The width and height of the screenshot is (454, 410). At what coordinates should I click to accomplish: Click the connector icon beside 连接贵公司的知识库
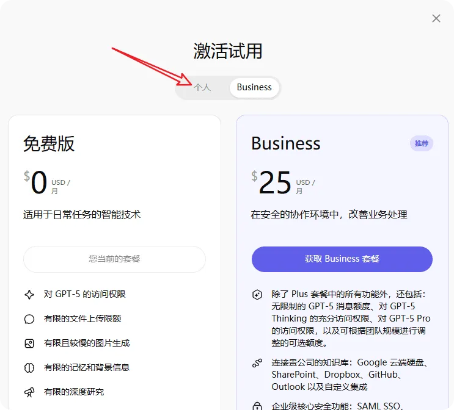coord(257,363)
